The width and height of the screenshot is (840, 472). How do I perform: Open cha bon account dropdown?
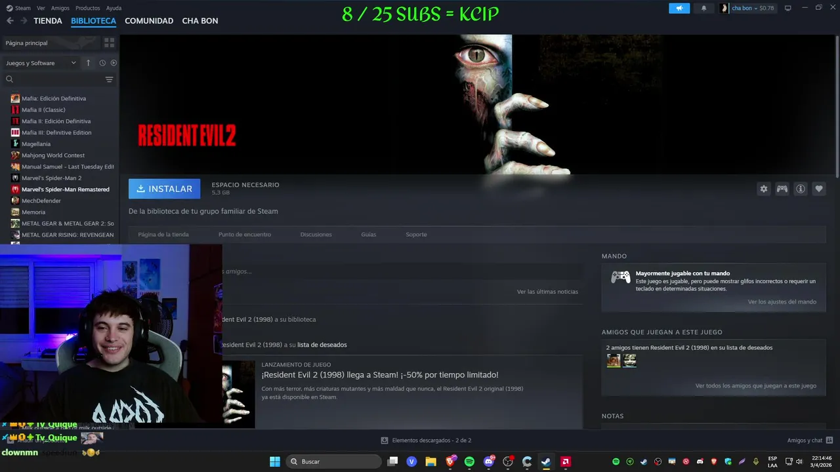pos(747,8)
